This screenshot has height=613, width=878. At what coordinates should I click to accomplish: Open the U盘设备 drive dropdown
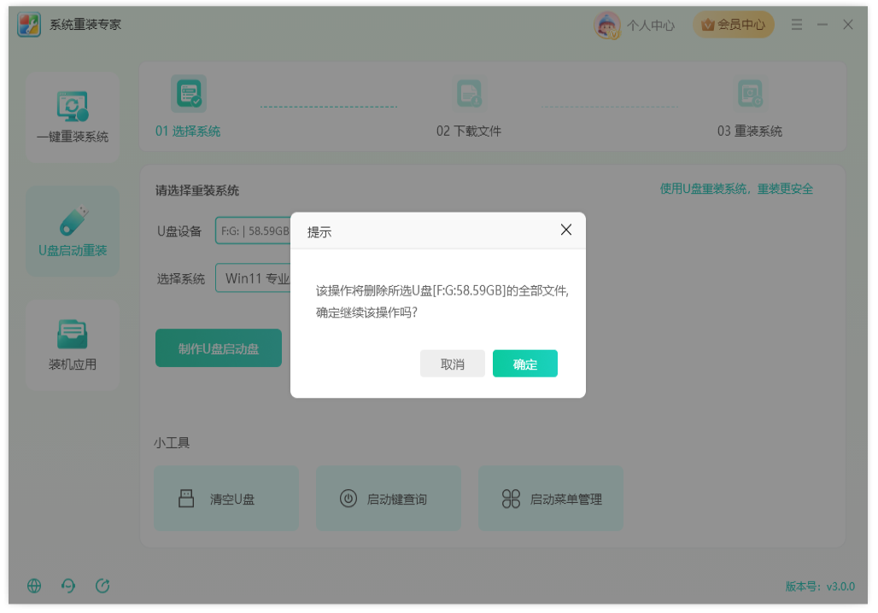click(x=253, y=231)
